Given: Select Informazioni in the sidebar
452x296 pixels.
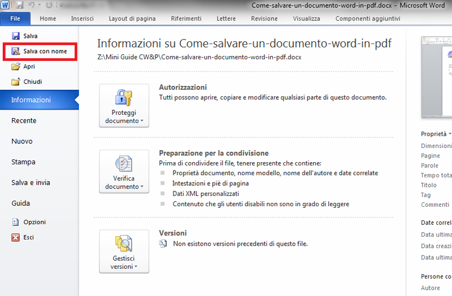Looking at the screenshot, I should click(x=39, y=100).
